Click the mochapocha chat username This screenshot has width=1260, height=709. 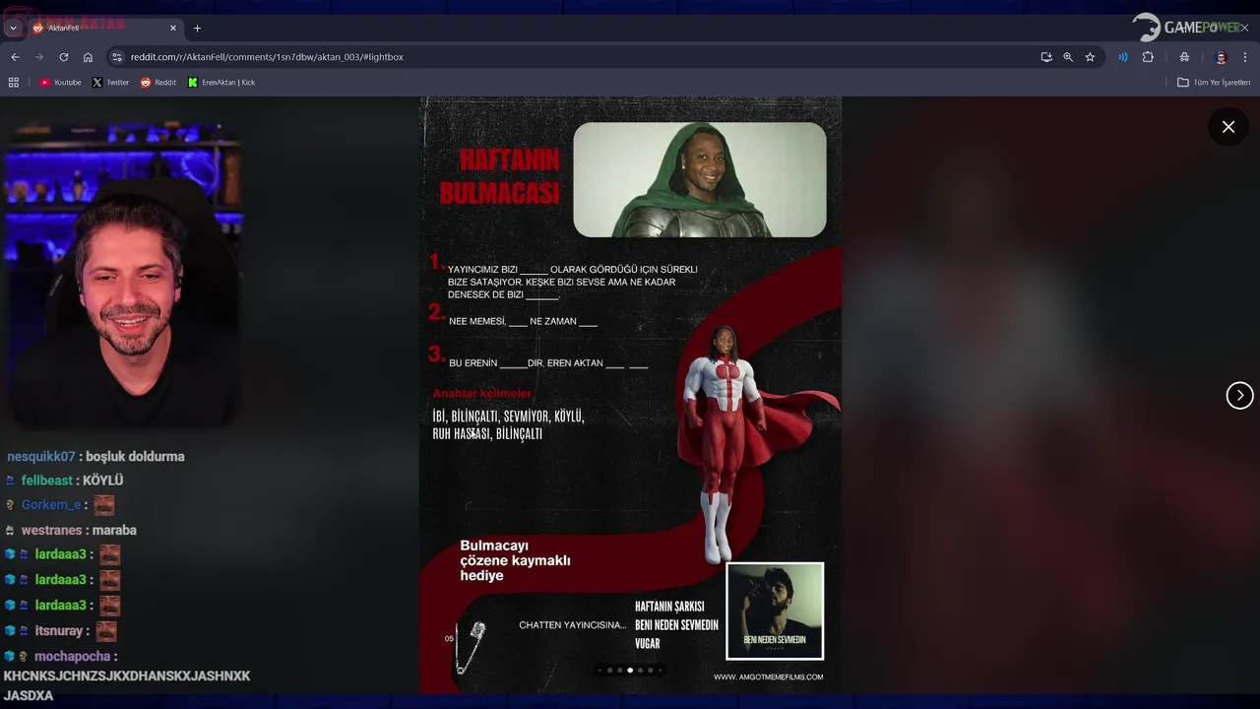pos(72,657)
